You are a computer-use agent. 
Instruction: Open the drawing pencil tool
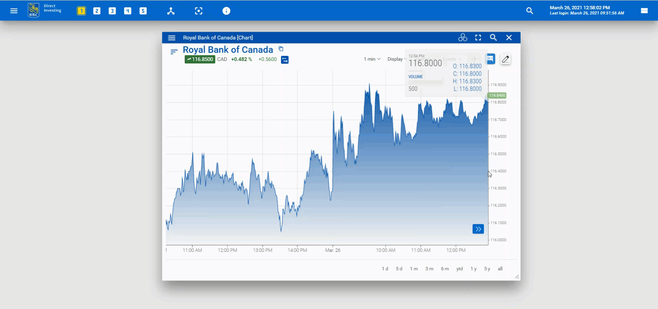click(x=505, y=59)
